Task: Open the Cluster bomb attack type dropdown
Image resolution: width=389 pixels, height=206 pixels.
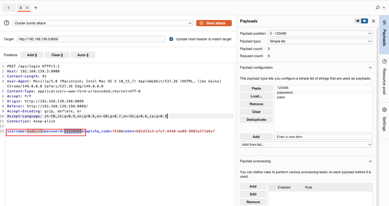Action: [103, 23]
